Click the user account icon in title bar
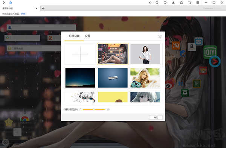Image resolution: width=226 pixels, height=148 pixels. (181, 3)
